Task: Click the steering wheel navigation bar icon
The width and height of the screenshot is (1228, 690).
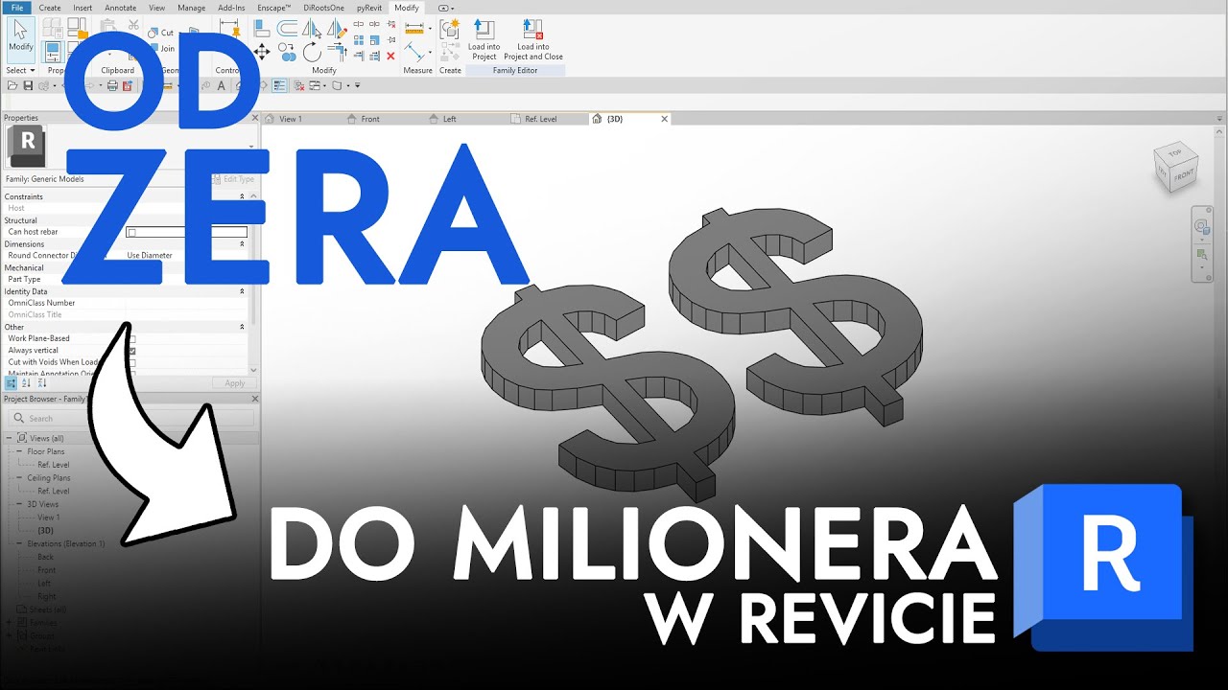Action: point(1202,228)
